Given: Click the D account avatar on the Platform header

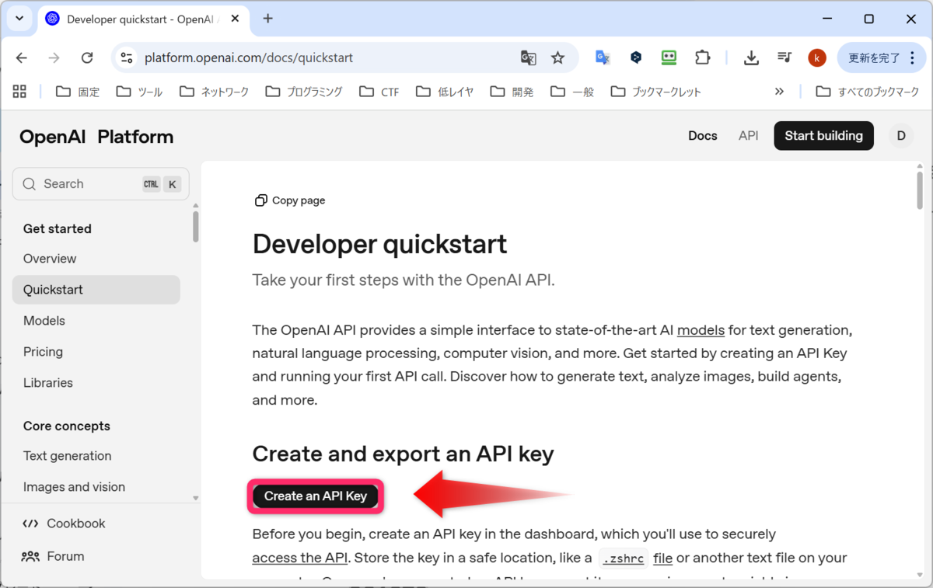Looking at the screenshot, I should click(900, 135).
